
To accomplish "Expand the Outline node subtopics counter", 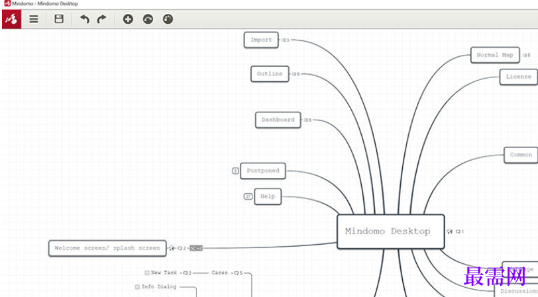I will tap(296, 74).
